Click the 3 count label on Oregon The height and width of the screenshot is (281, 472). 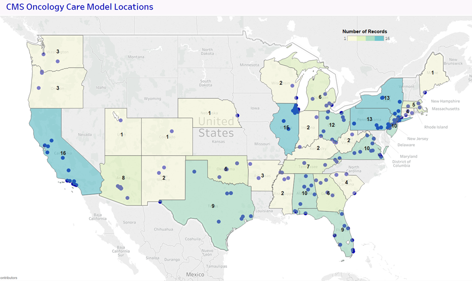click(x=58, y=88)
